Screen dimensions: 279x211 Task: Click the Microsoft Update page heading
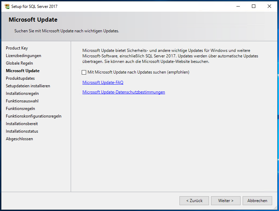point(33,20)
